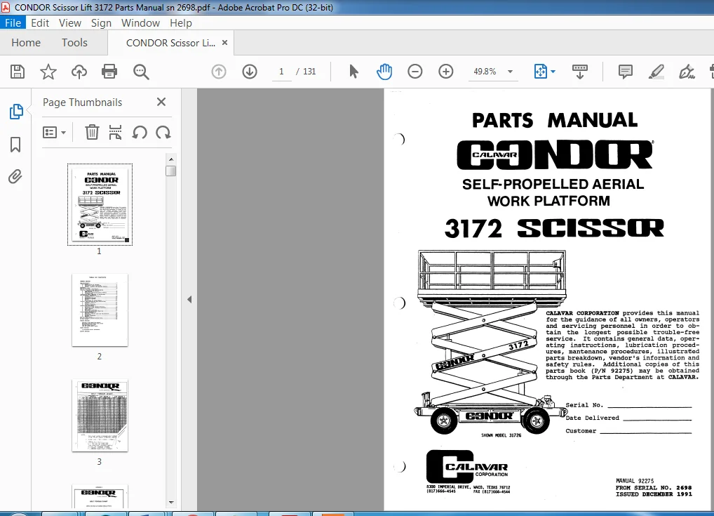Open the Window menu
The image size is (714, 516).
point(140,22)
